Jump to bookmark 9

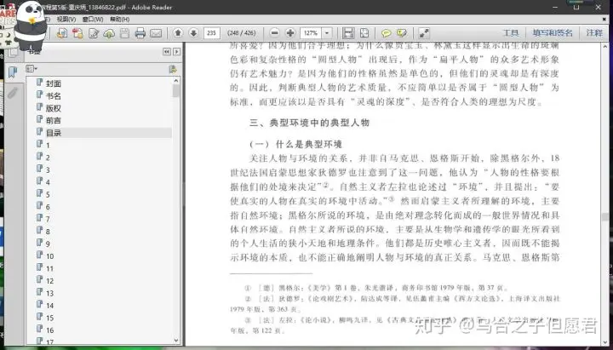(x=48, y=244)
